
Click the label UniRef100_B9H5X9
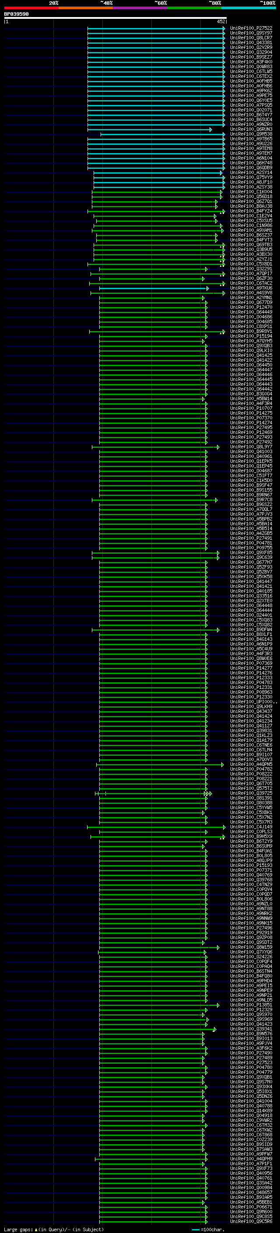pos(251,837)
